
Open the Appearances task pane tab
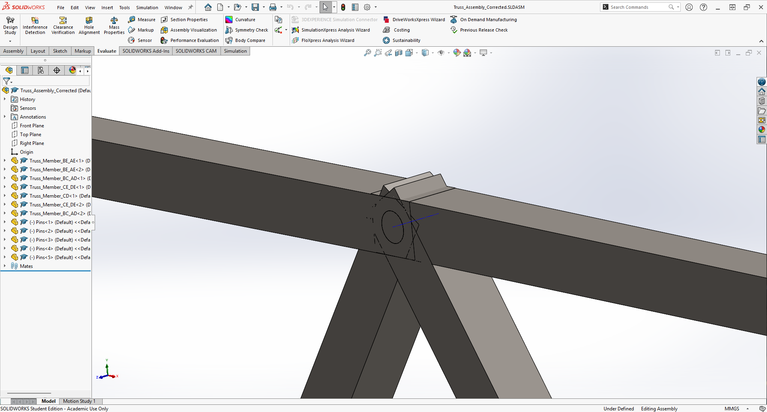(x=762, y=130)
